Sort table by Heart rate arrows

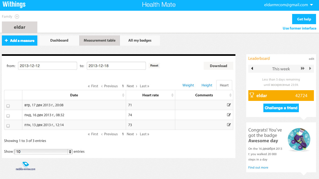(172, 95)
